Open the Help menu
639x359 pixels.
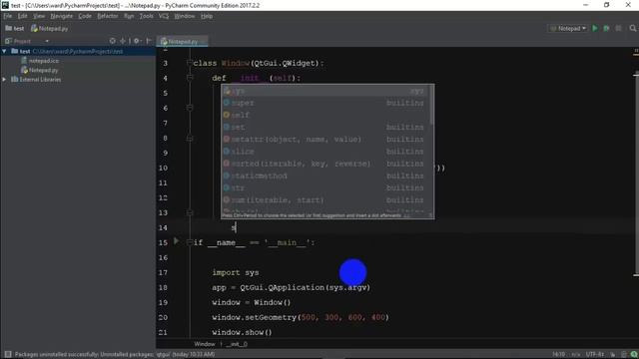[207, 16]
